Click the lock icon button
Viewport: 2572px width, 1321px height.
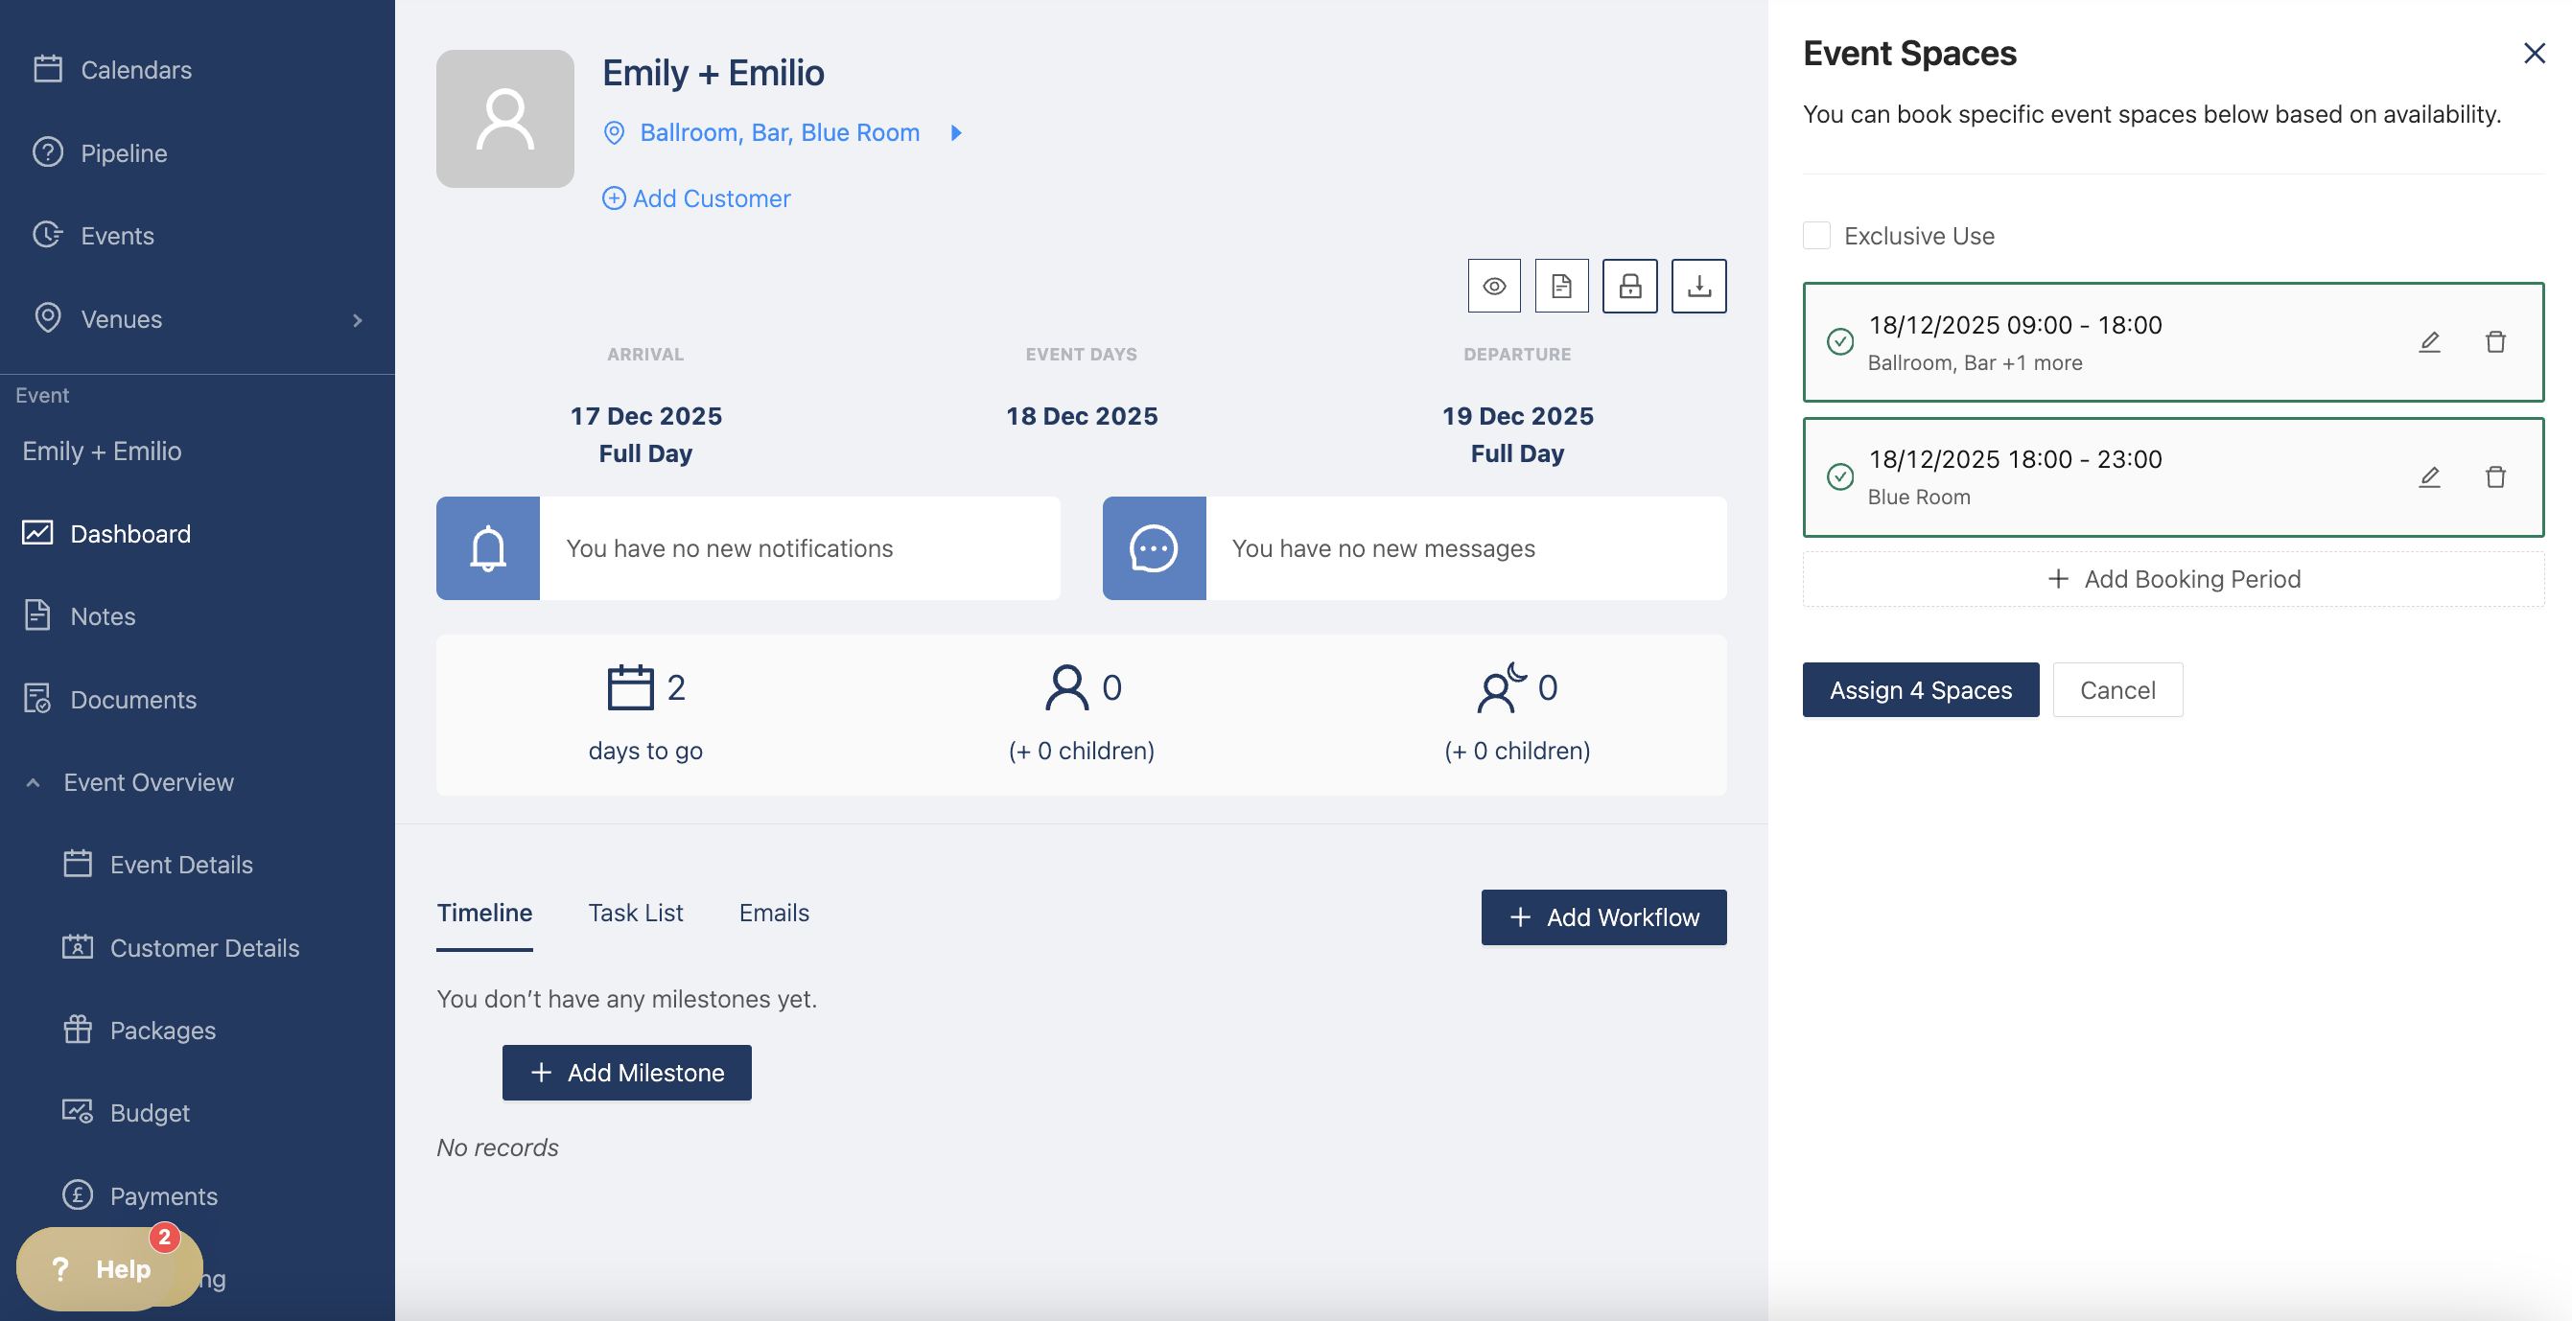(x=1629, y=287)
